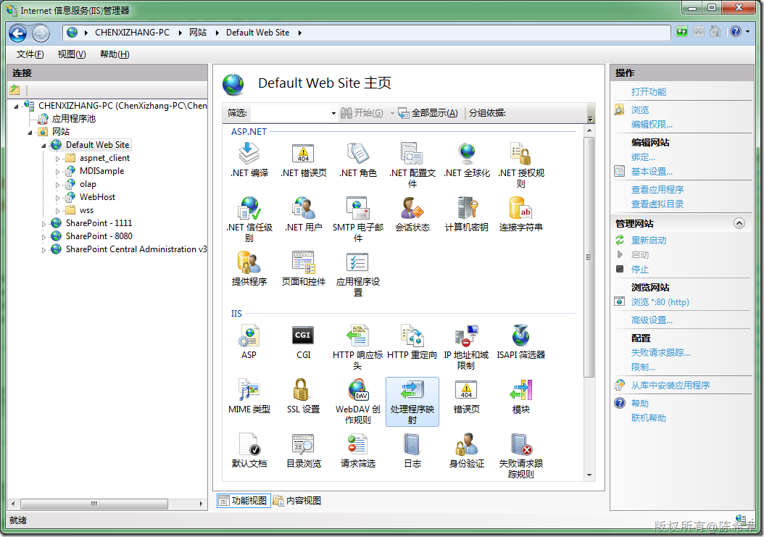764x537 pixels.
Task: Expand the SharePoint - 8080 site node
Action: (x=43, y=237)
